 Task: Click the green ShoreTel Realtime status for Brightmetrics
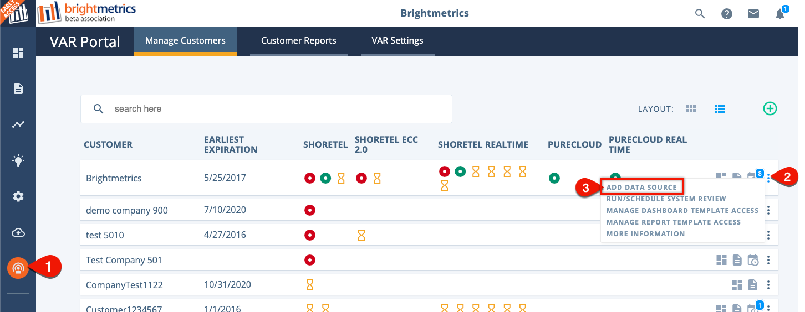point(460,171)
